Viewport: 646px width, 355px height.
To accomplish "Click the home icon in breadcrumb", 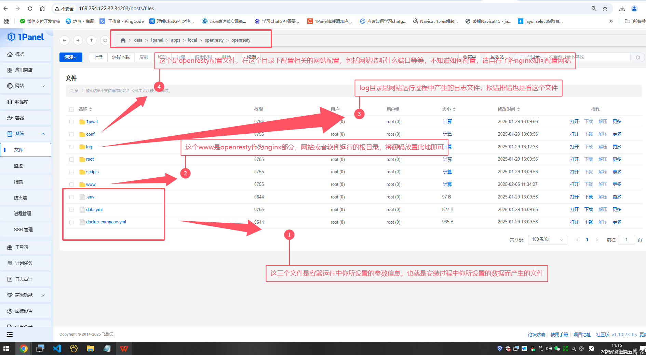I will pos(123,40).
